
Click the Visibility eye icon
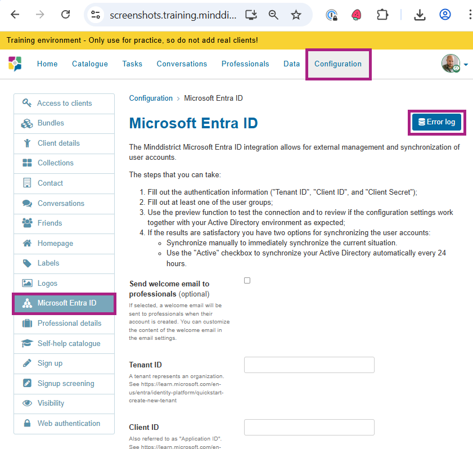pos(27,403)
